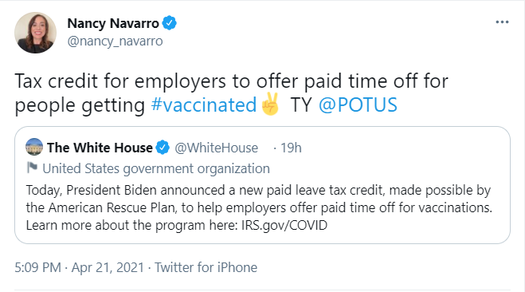Screen dimensions: 525x292
Task: Open the @WhiteHouse handle in quoted tweet
Action: coord(217,148)
